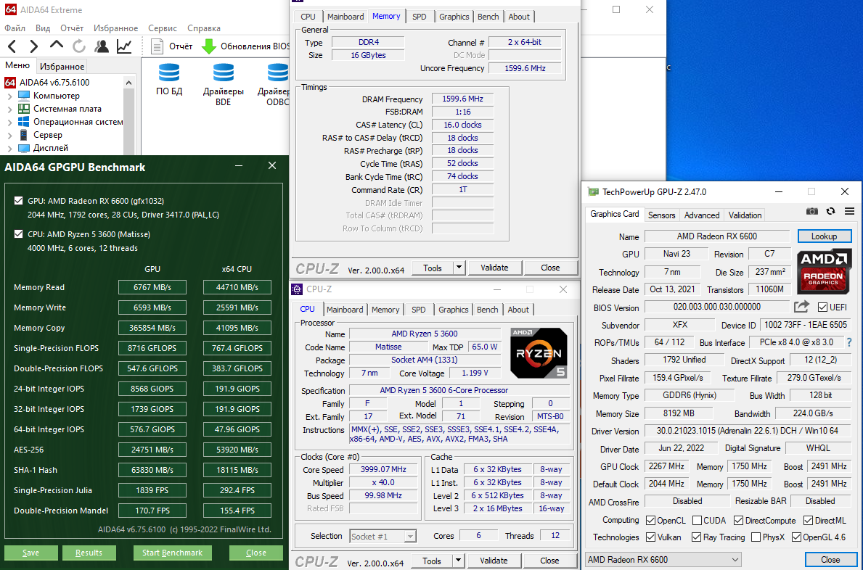Select Дисплей icon in AIDA64 tree
The height and width of the screenshot is (570, 863).
tap(24, 148)
